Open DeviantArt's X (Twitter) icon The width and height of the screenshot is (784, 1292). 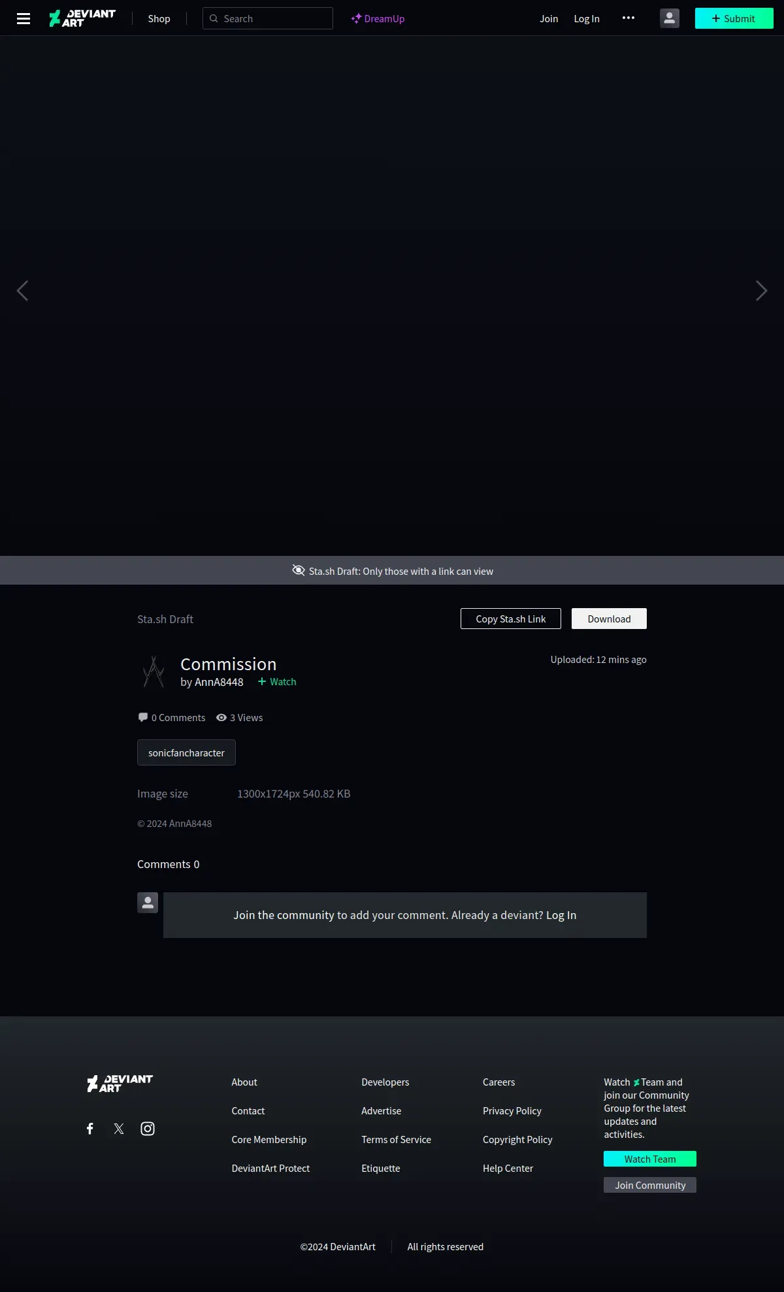119,1129
